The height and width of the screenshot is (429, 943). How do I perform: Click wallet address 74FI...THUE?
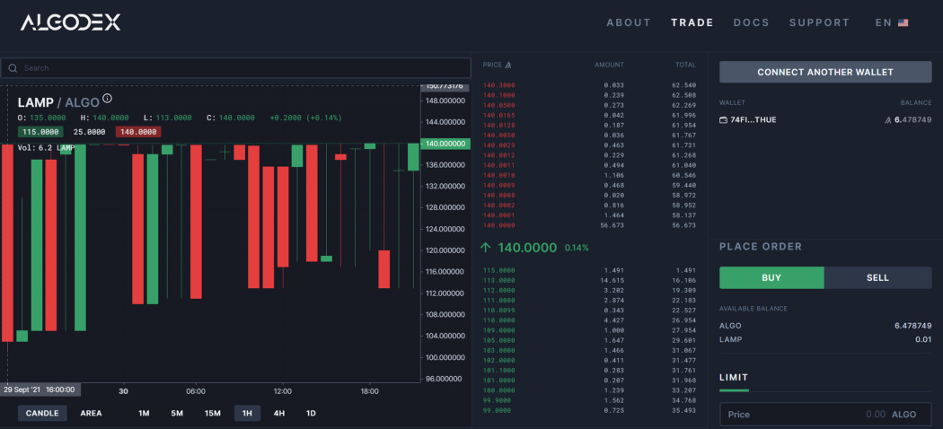(x=753, y=120)
